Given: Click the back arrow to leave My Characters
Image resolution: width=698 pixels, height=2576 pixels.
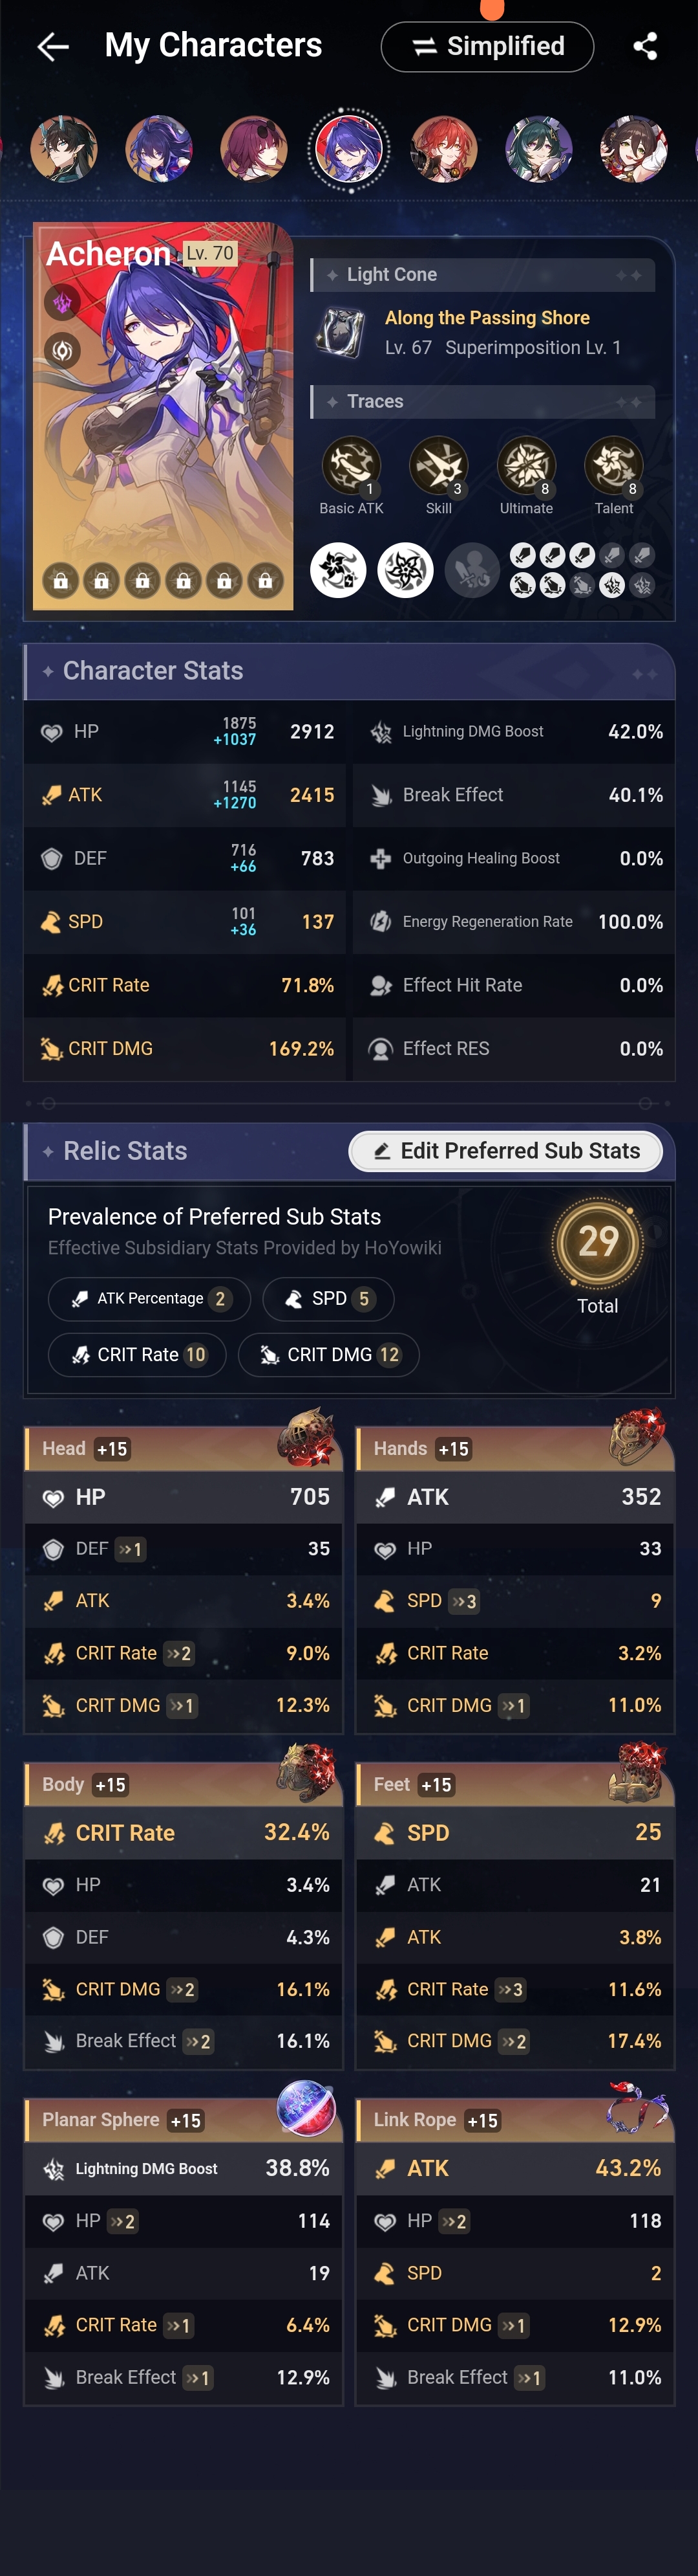Looking at the screenshot, I should coord(53,46).
